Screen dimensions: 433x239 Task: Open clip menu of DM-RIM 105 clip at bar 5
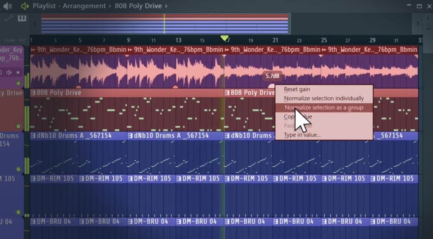82,179
